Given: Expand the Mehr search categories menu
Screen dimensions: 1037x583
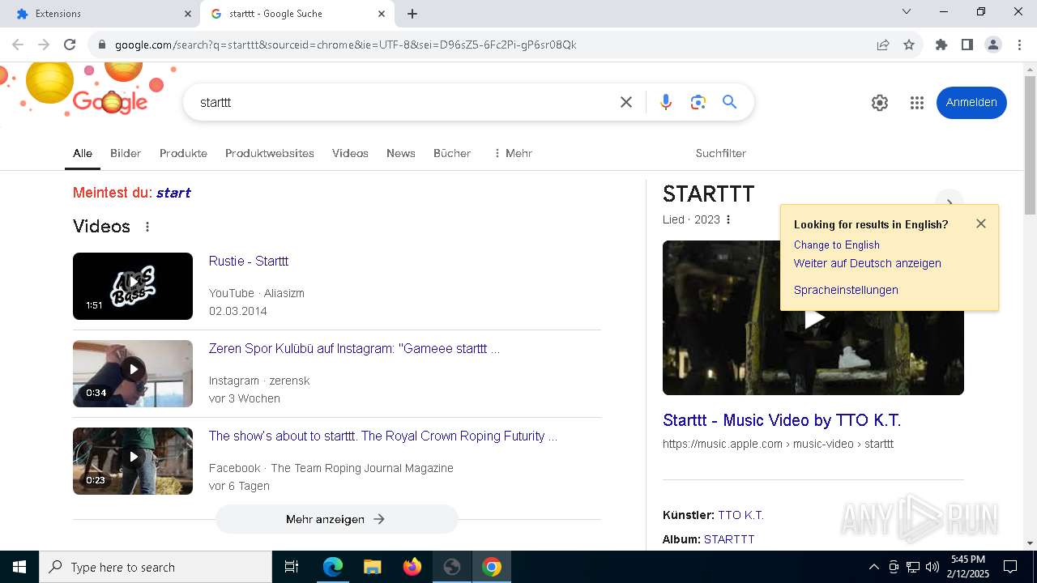Looking at the screenshot, I should pyautogui.click(x=513, y=153).
